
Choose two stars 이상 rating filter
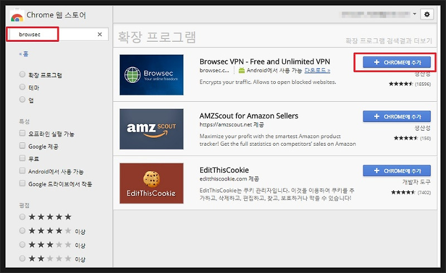tap(22, 259)
